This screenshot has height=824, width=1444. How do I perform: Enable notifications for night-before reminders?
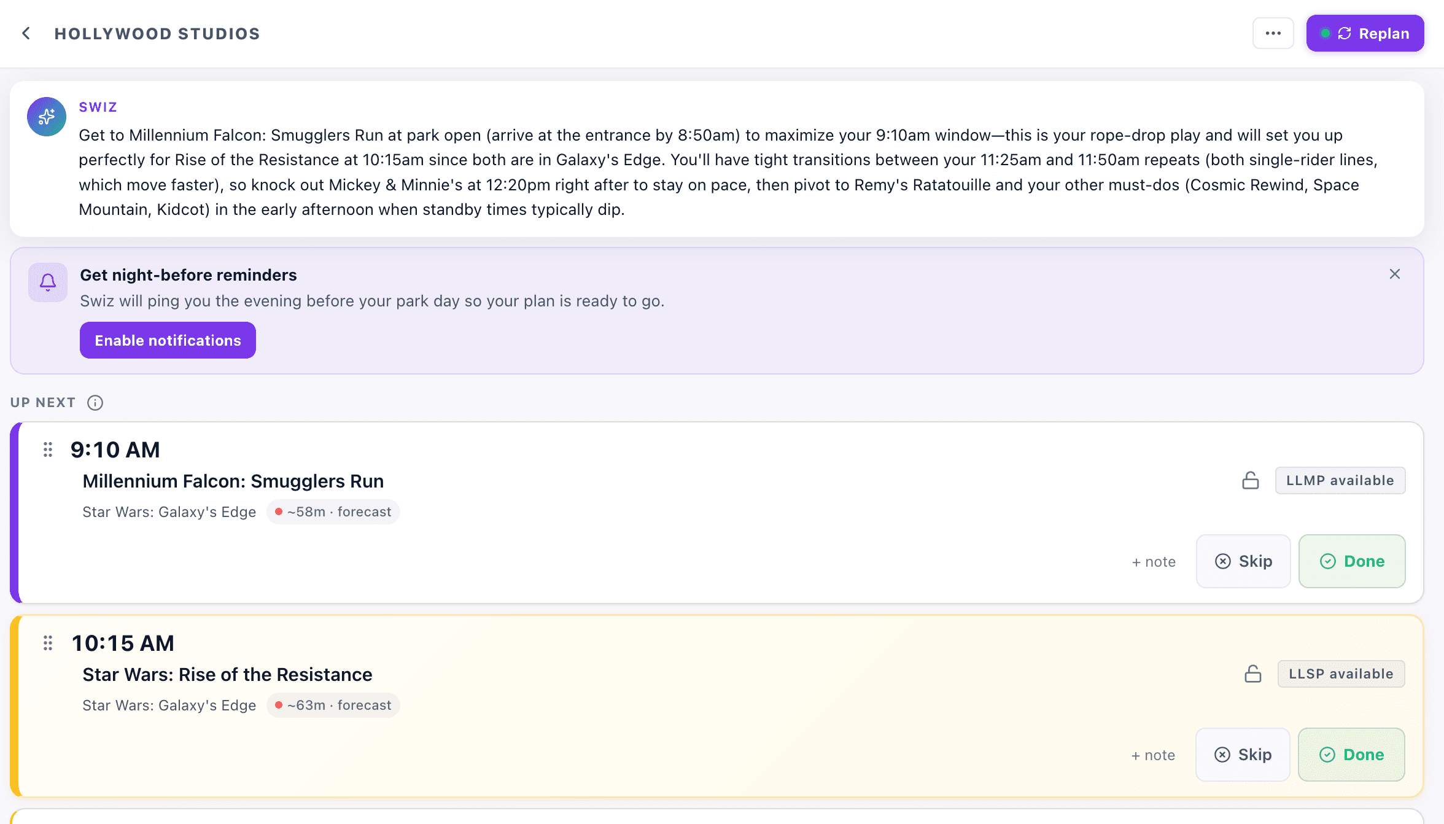pos(168,340)
